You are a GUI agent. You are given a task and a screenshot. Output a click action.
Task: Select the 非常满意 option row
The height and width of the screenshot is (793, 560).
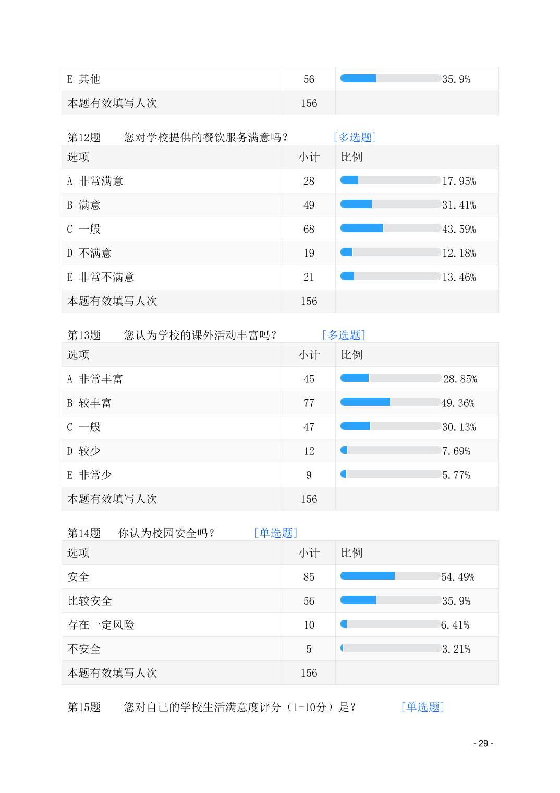(x=280, y=181)
